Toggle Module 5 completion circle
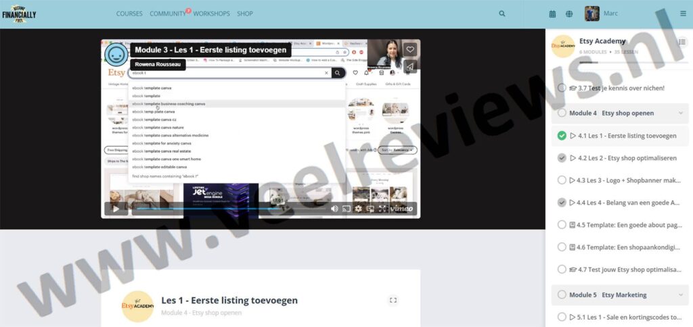The image size is (693, 327). pos(562,295)
